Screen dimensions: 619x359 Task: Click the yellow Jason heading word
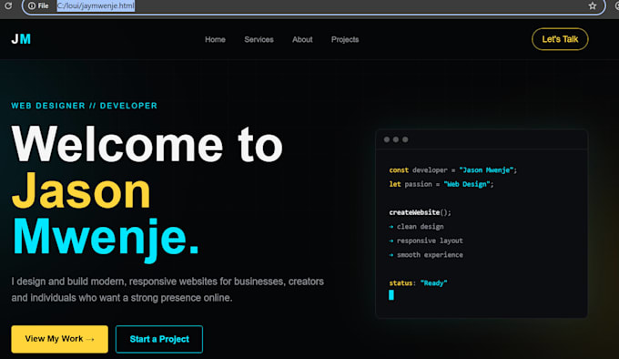(81, 191)
